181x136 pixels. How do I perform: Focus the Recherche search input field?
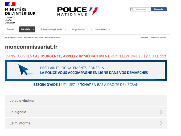click(141, 9)
